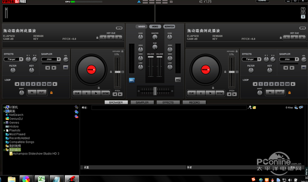Click the left channel volume fader
This screenshot has height=182, width=308.
150,57
